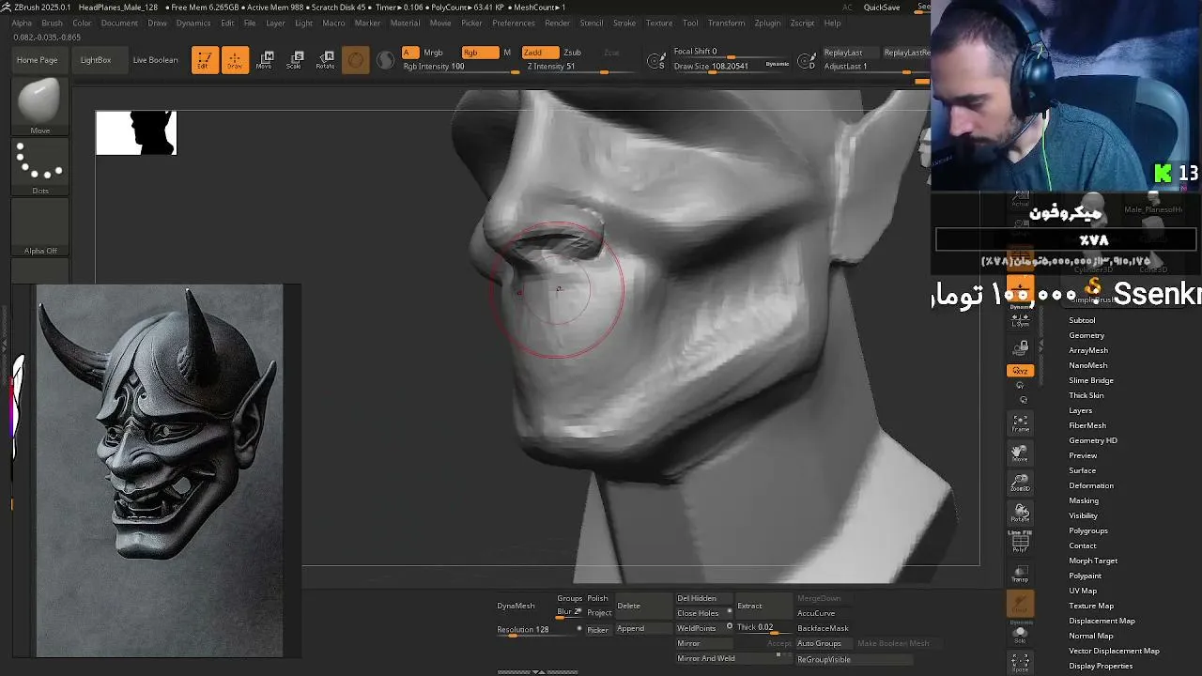Click the Mirror And Weld button
1202x676 pixels.
(706, 658)
